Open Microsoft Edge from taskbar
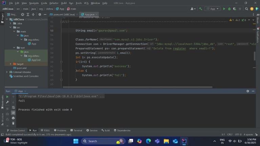Viewport: 260px width, 146px height. 148,141
